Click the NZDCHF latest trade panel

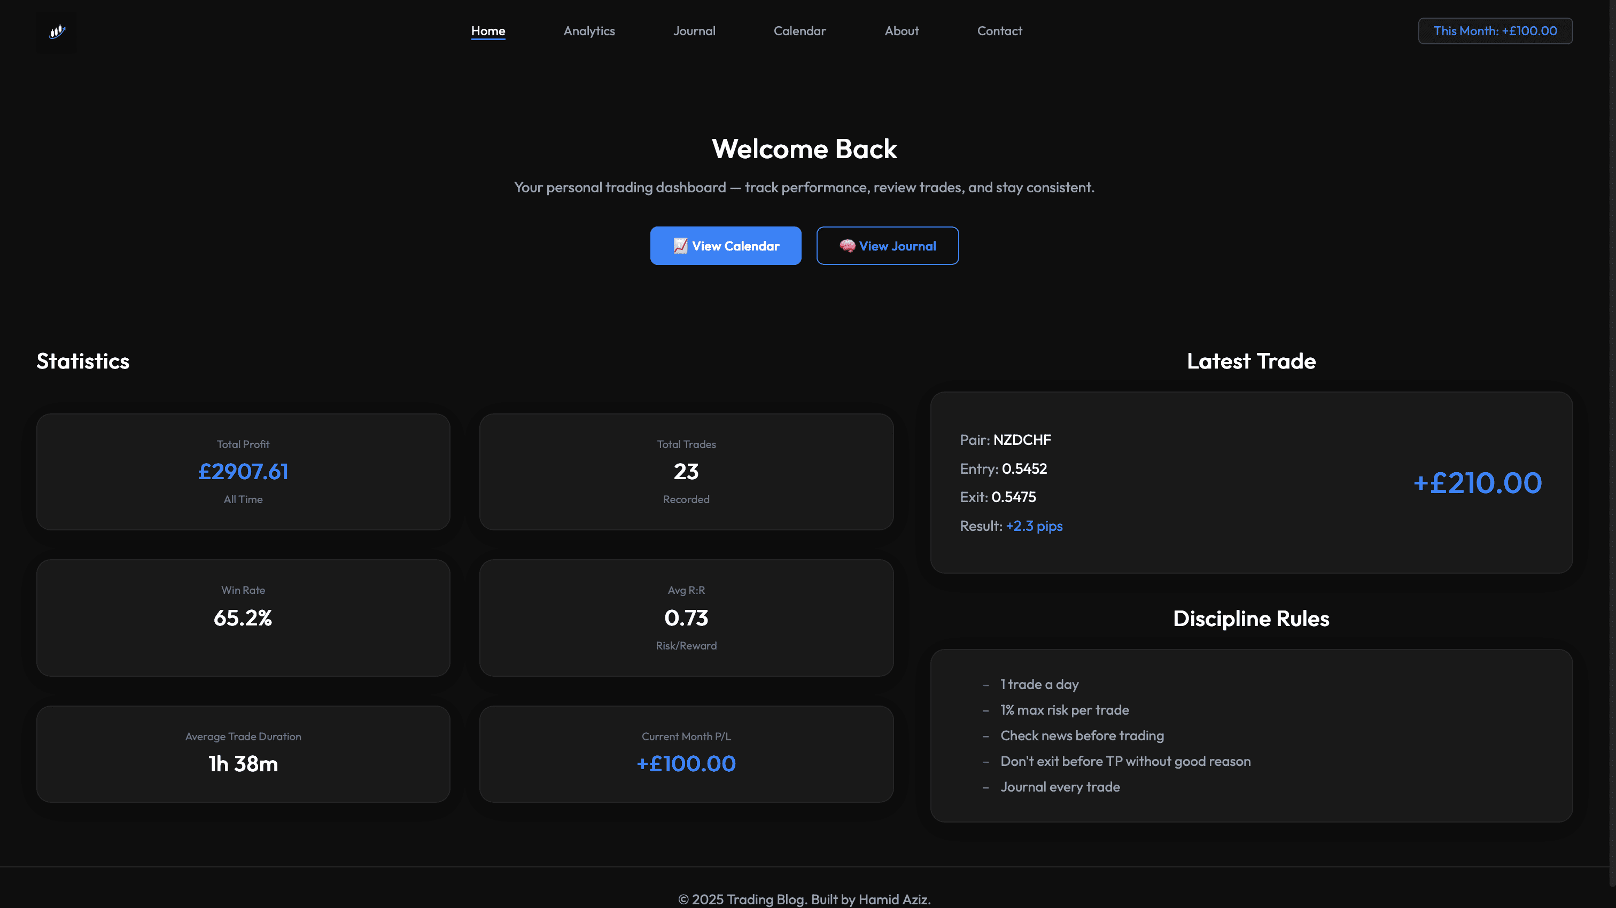pos(1251,483)
